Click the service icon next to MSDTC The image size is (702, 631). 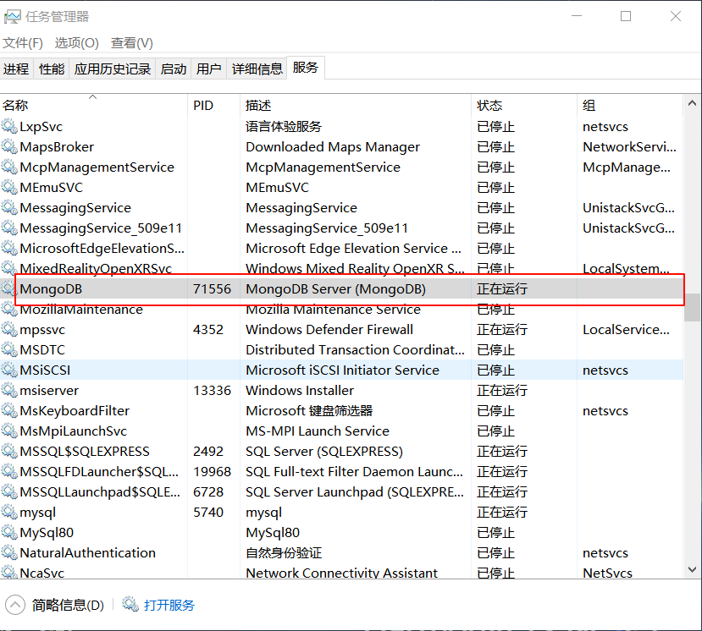[x=9, y=349]
